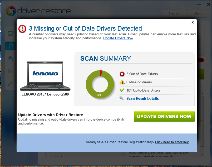This screenshot has height=167, width=212.
Task: Open the About tab in main window
Action: click(198, 13)
